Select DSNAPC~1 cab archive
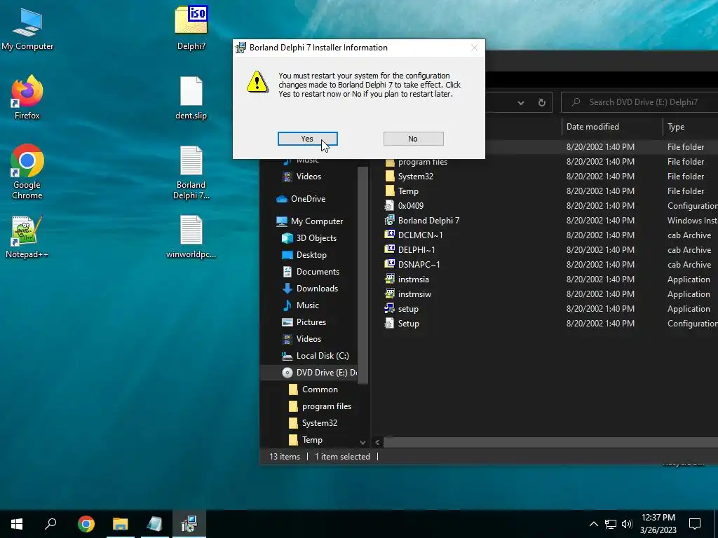Screen dimensions: 718x538 (419, 264)
